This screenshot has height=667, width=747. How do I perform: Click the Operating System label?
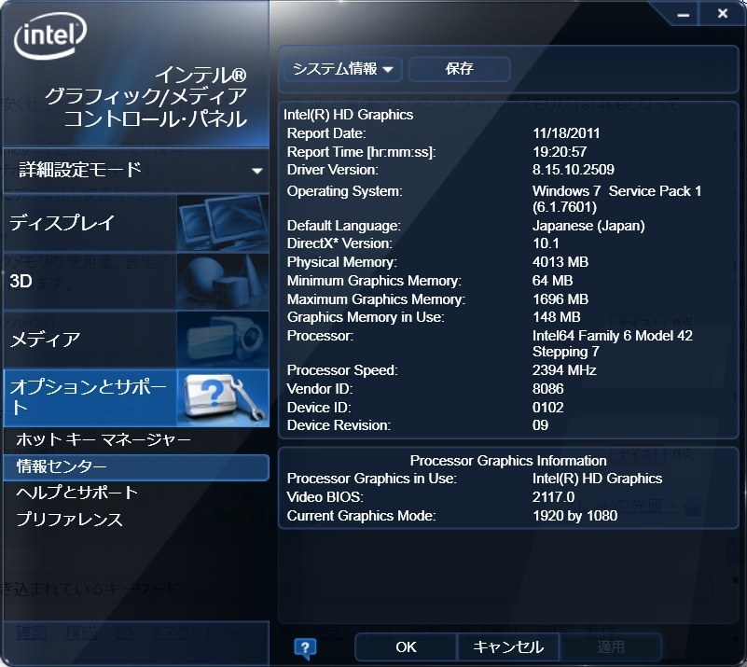(344, 191)
